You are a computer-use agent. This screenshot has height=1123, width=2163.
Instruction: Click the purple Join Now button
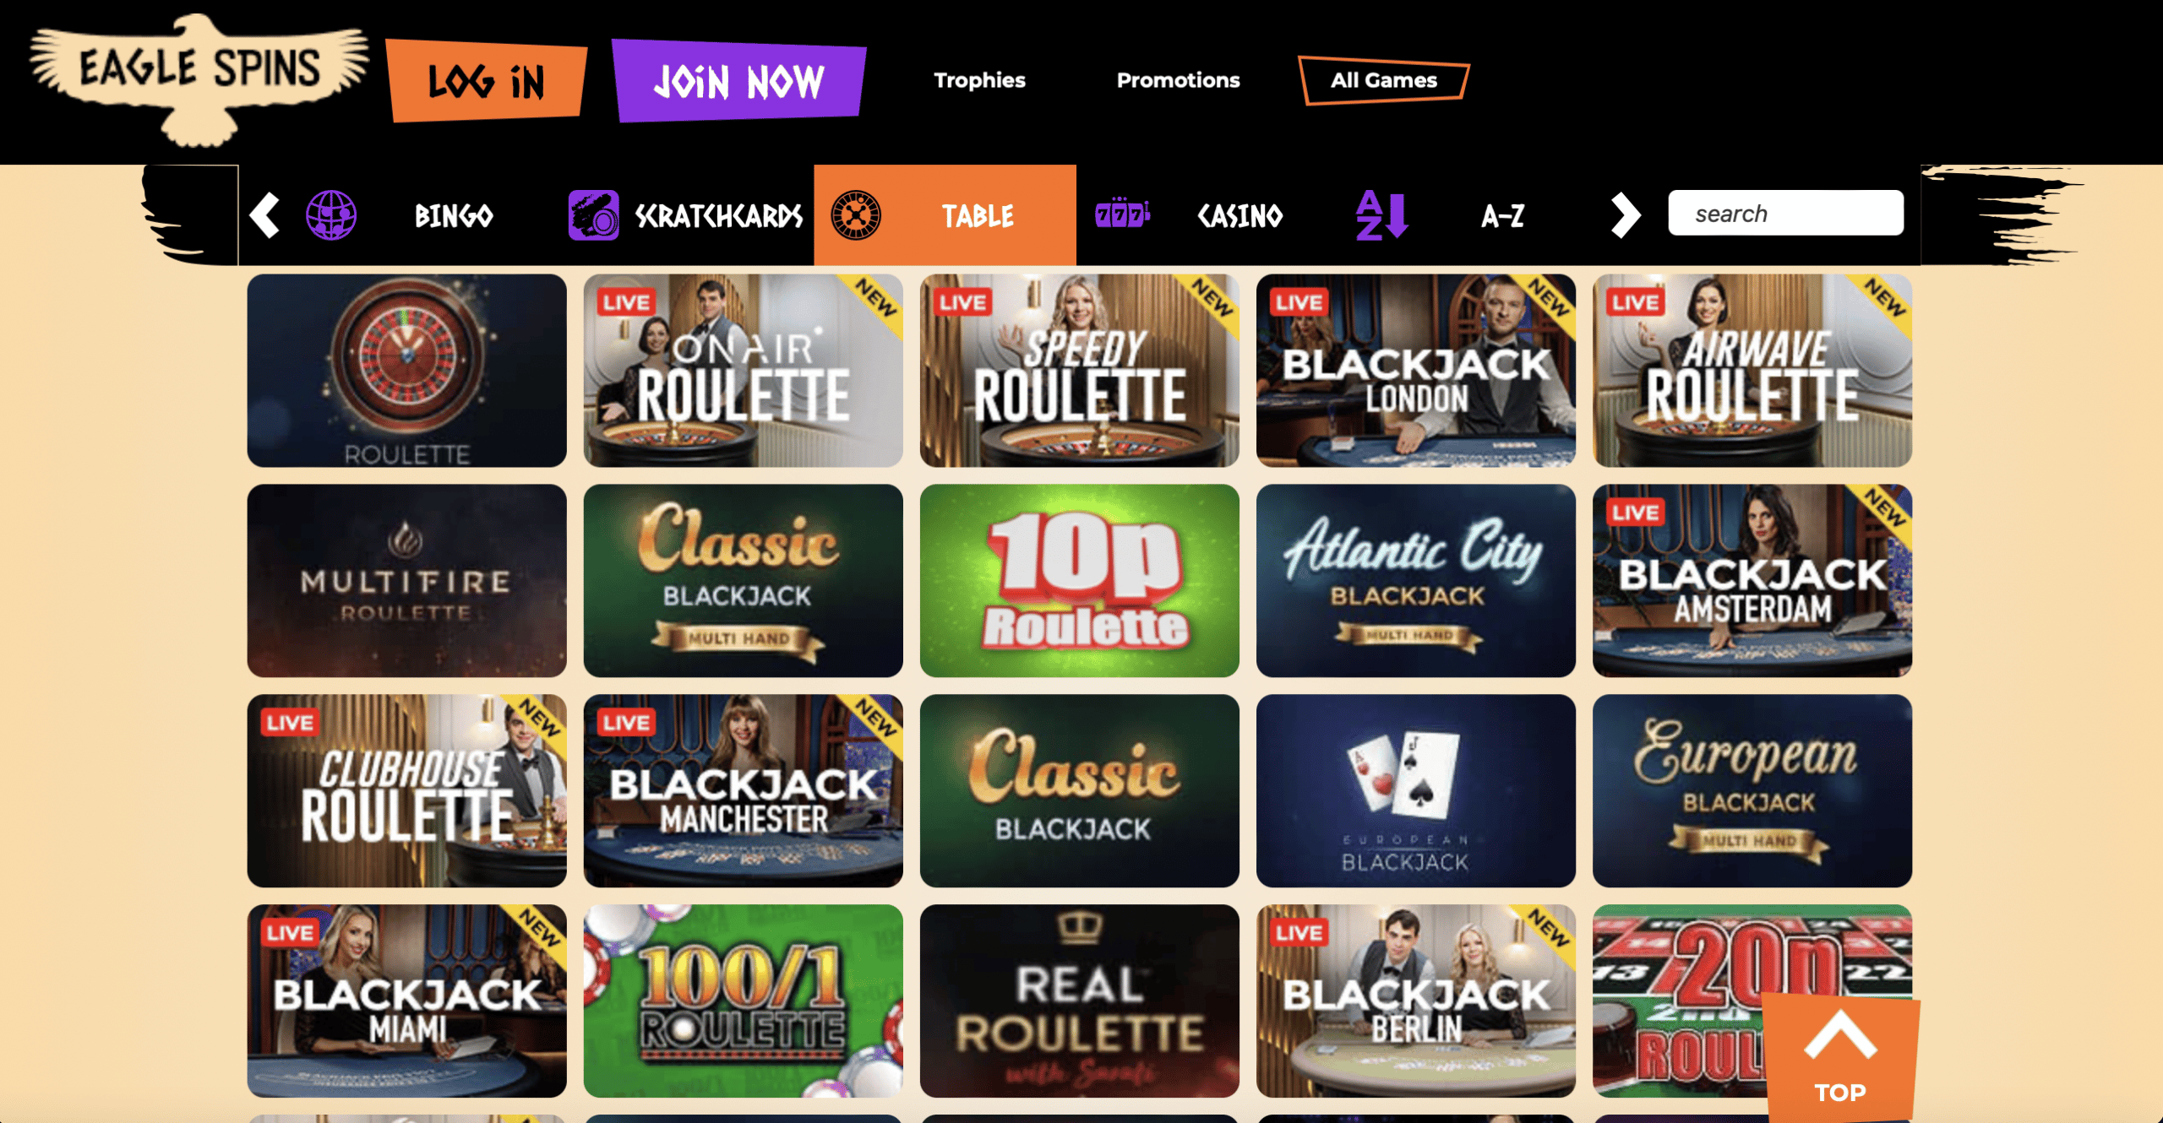point(738,81)
